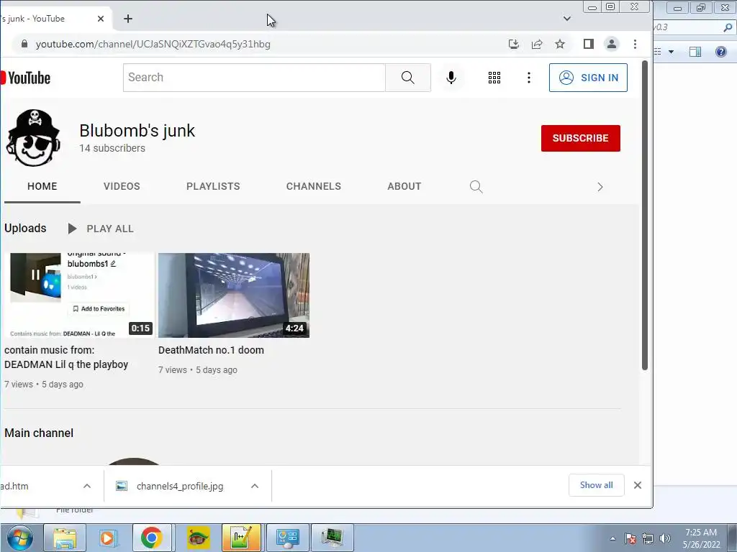Open Chrome three-dot menu
The width and height of the screenshot is (737, 552).
pos(635,44)
